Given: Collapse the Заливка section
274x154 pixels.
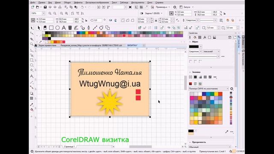Looking at the screenshot, I should click(190, 72).
